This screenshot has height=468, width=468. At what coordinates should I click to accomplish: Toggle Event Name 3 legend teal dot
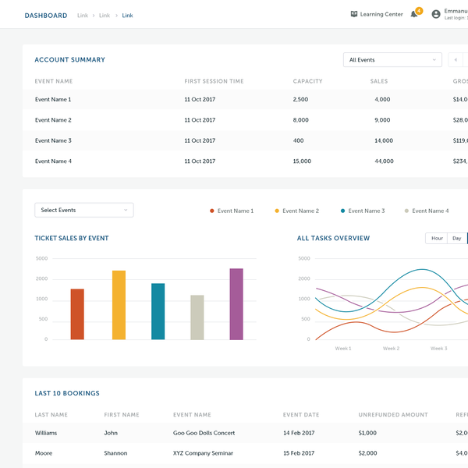coord(342,211)
